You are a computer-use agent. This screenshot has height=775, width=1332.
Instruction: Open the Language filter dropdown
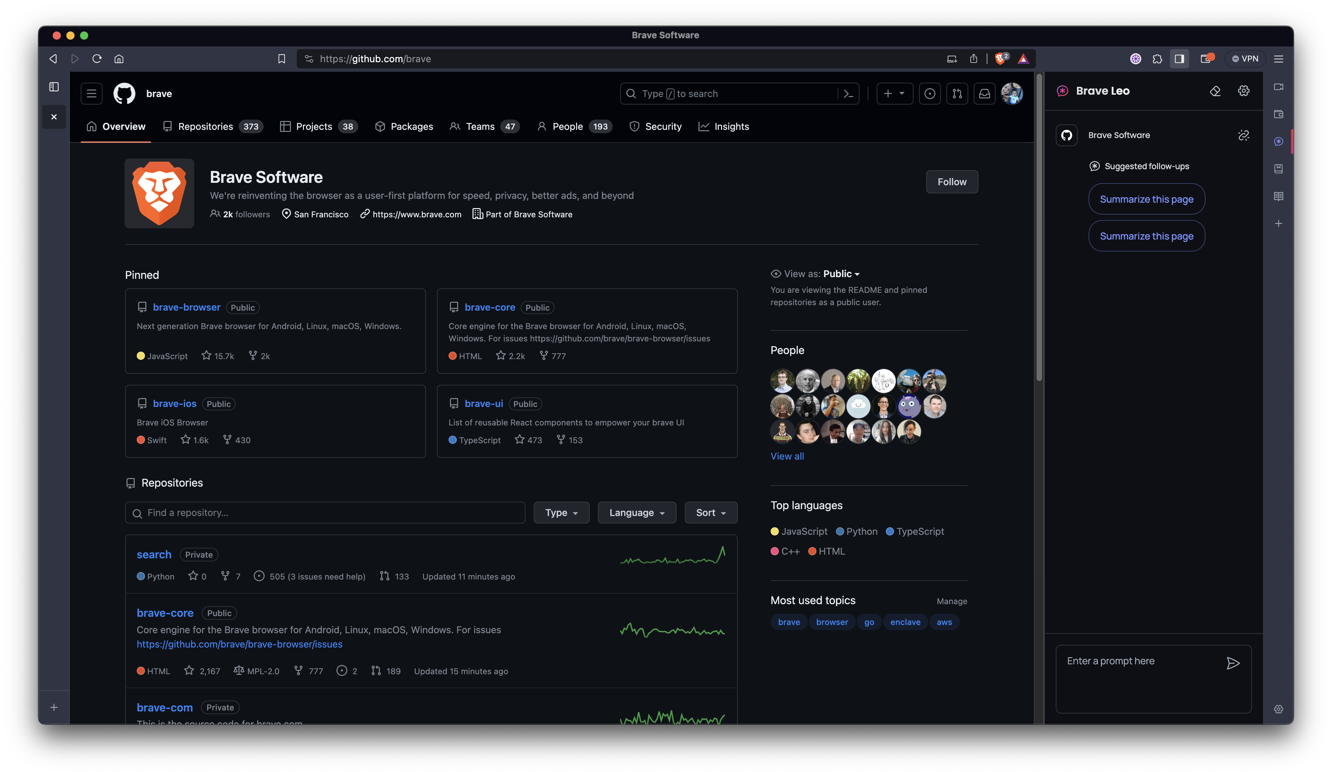tap(636, 513)
